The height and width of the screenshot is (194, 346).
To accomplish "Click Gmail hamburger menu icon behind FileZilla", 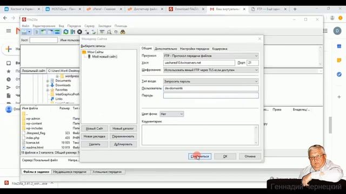I will 9,31.
